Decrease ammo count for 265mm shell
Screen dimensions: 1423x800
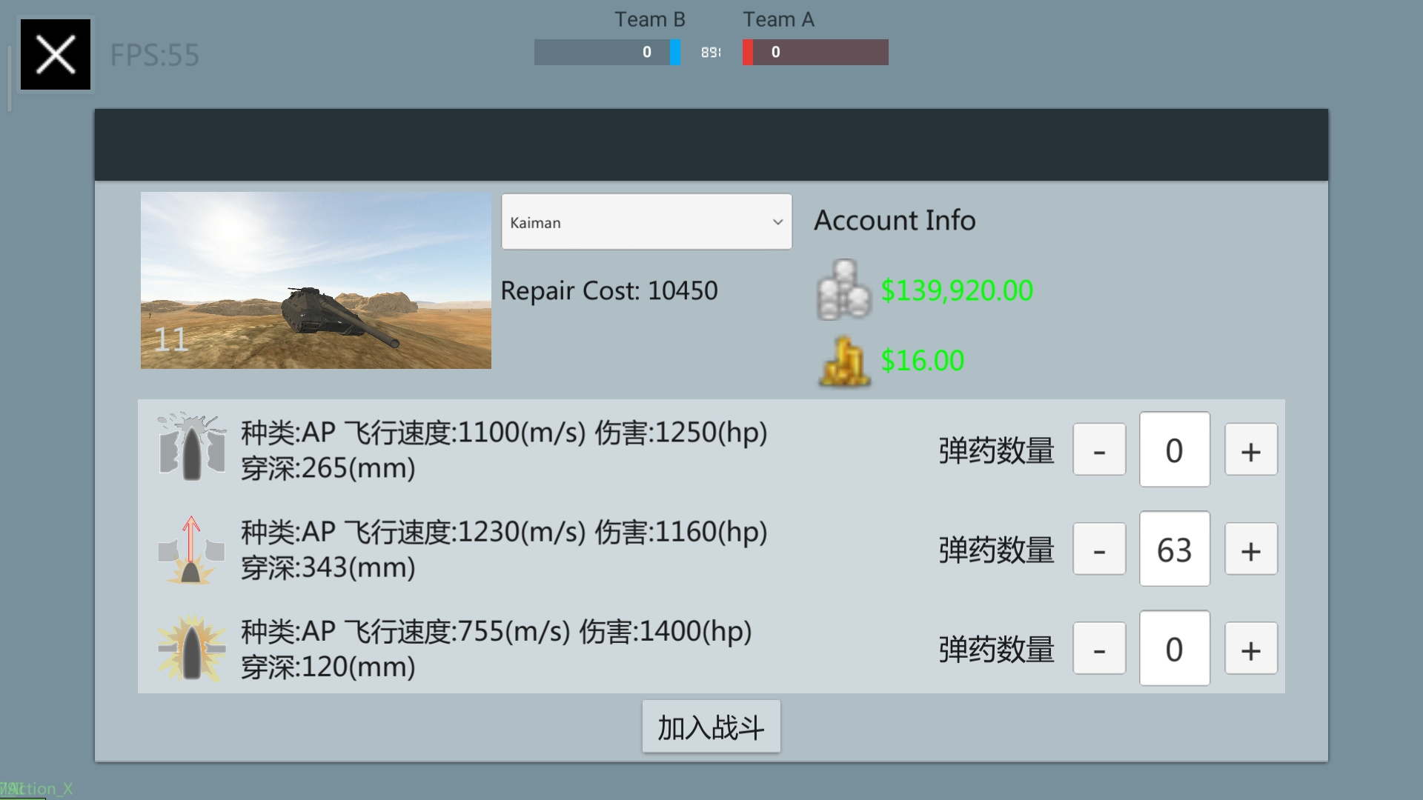pyautogui.click(x=1099, y=450)
